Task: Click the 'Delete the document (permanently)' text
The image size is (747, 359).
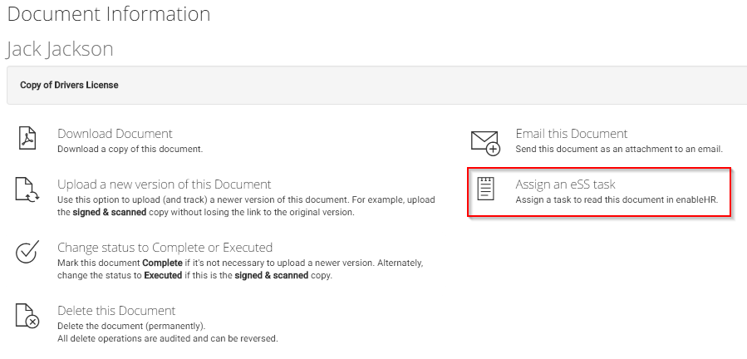Action: [x=130, y=326]
